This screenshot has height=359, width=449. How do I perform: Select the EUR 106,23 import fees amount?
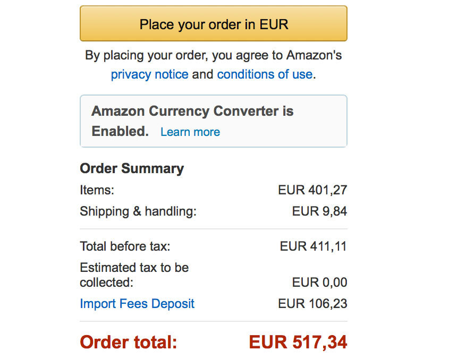[x=312, y=304]
